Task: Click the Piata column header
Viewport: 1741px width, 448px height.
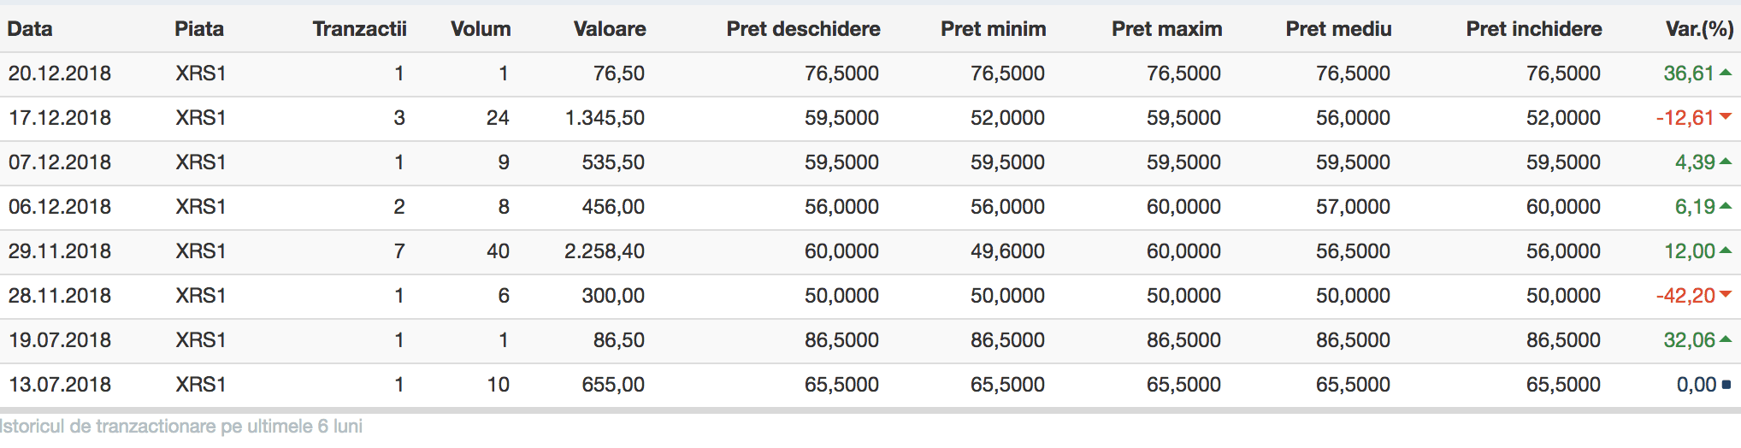Action: (x=199, y=29)
